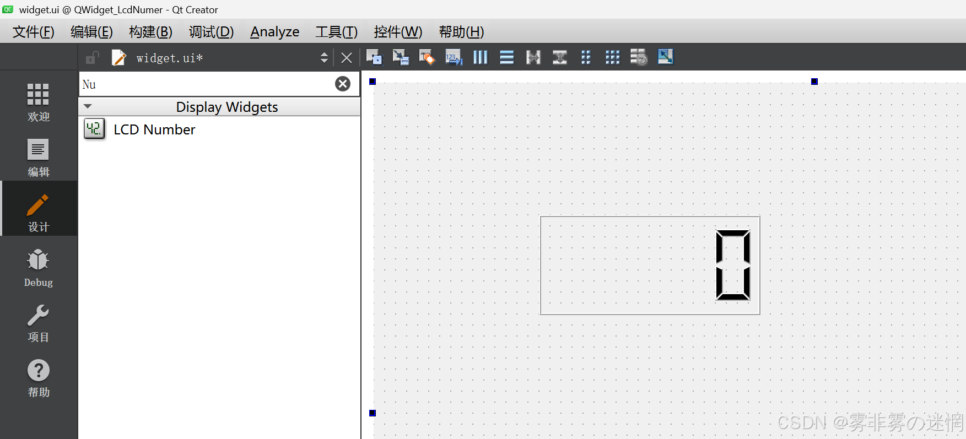Viewport: 966px width, 439px height.
Task: Select the LCD number widget on the form
Action: pos(650,265)
